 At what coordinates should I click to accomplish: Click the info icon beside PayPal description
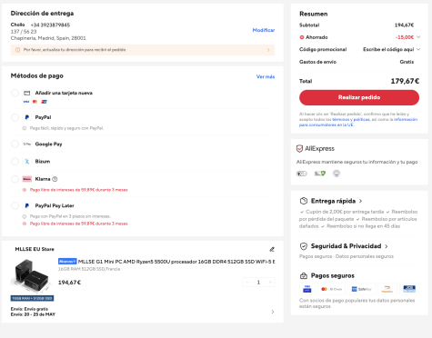(x=25, y=128)
